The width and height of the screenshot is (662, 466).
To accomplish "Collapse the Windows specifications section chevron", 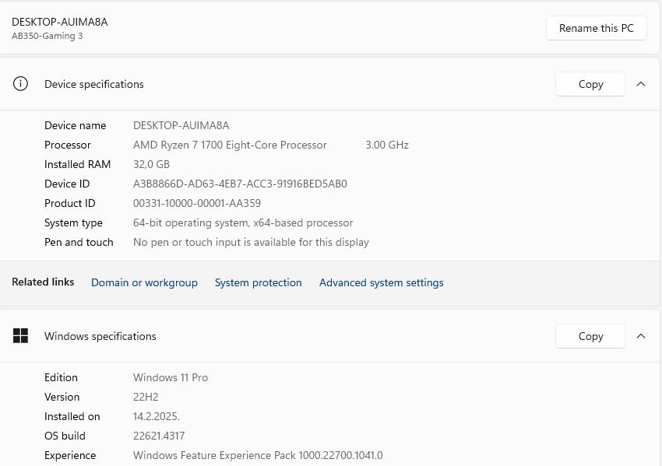I will (641, 336).
